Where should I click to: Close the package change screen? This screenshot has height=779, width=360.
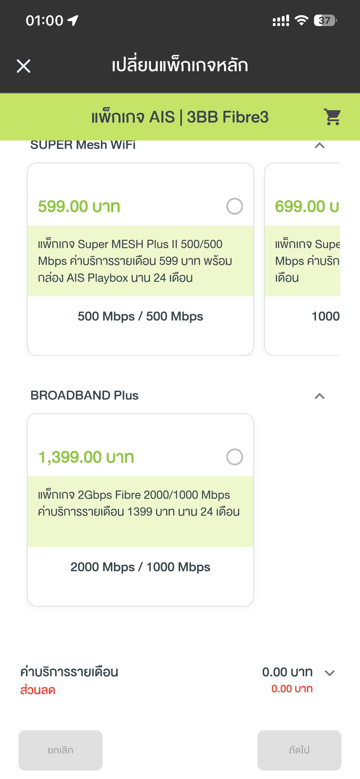[23, 66]
